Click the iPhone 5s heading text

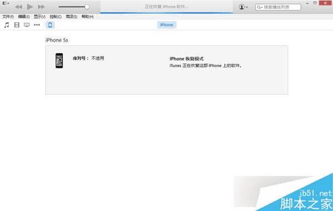pos(57,40)
